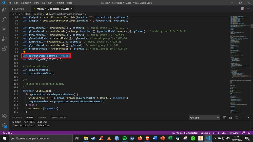Switch to the TERMINAL panel tab
The image size is (253, 142).
pyautogui.click(x=42, y=117)
